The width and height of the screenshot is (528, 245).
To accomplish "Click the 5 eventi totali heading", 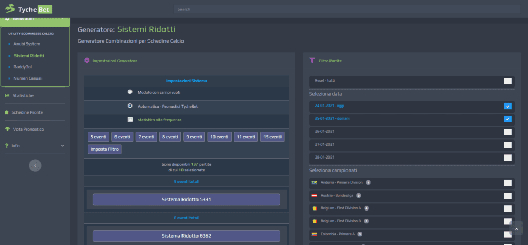I will [187, 182].
